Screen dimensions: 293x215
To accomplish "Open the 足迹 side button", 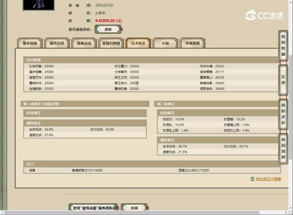I will tap(283, 80).
